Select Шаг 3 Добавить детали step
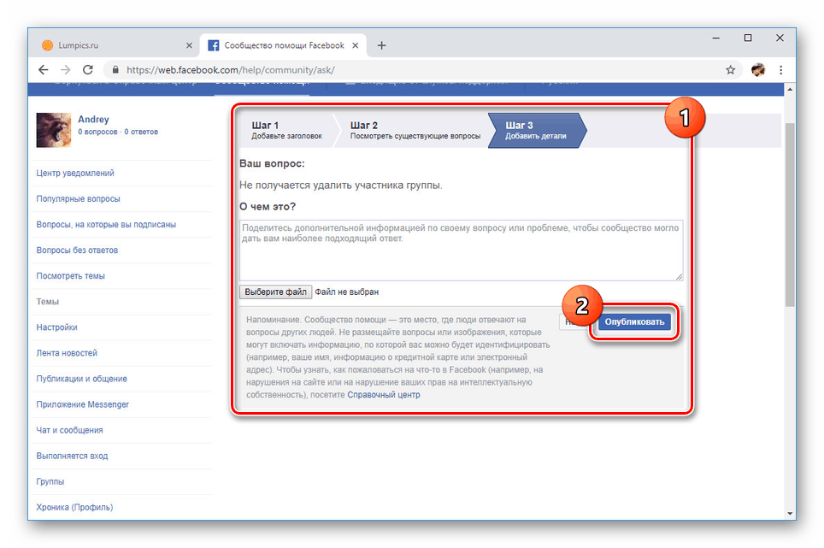The width and height of the screenshot is (824, 548). (536, 130)
